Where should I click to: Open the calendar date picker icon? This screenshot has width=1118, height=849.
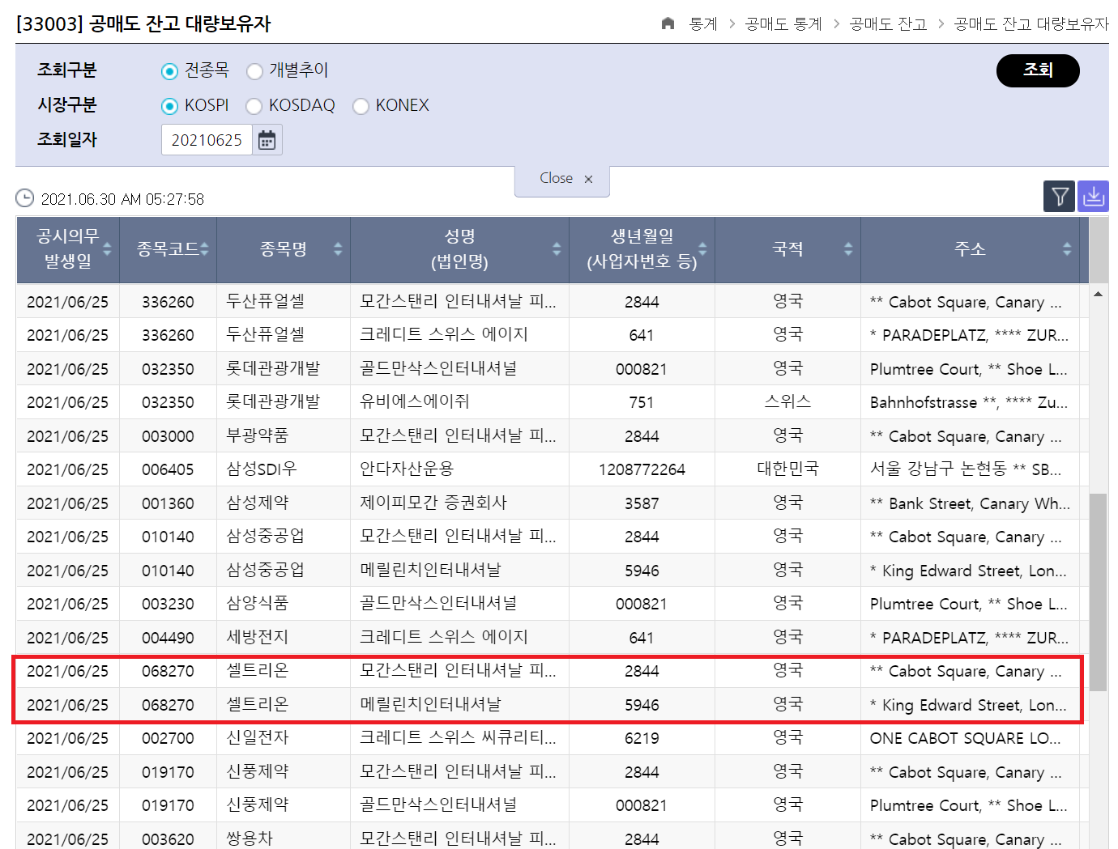(x=267, y=140)
